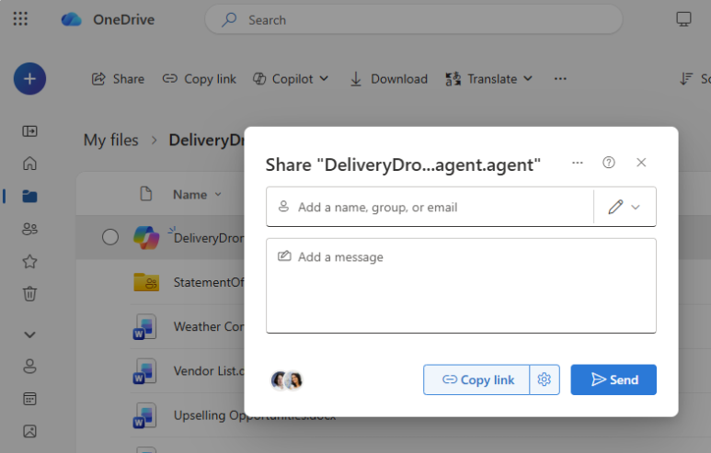Open the Recycle bin in sidebar

coord(29,294)
